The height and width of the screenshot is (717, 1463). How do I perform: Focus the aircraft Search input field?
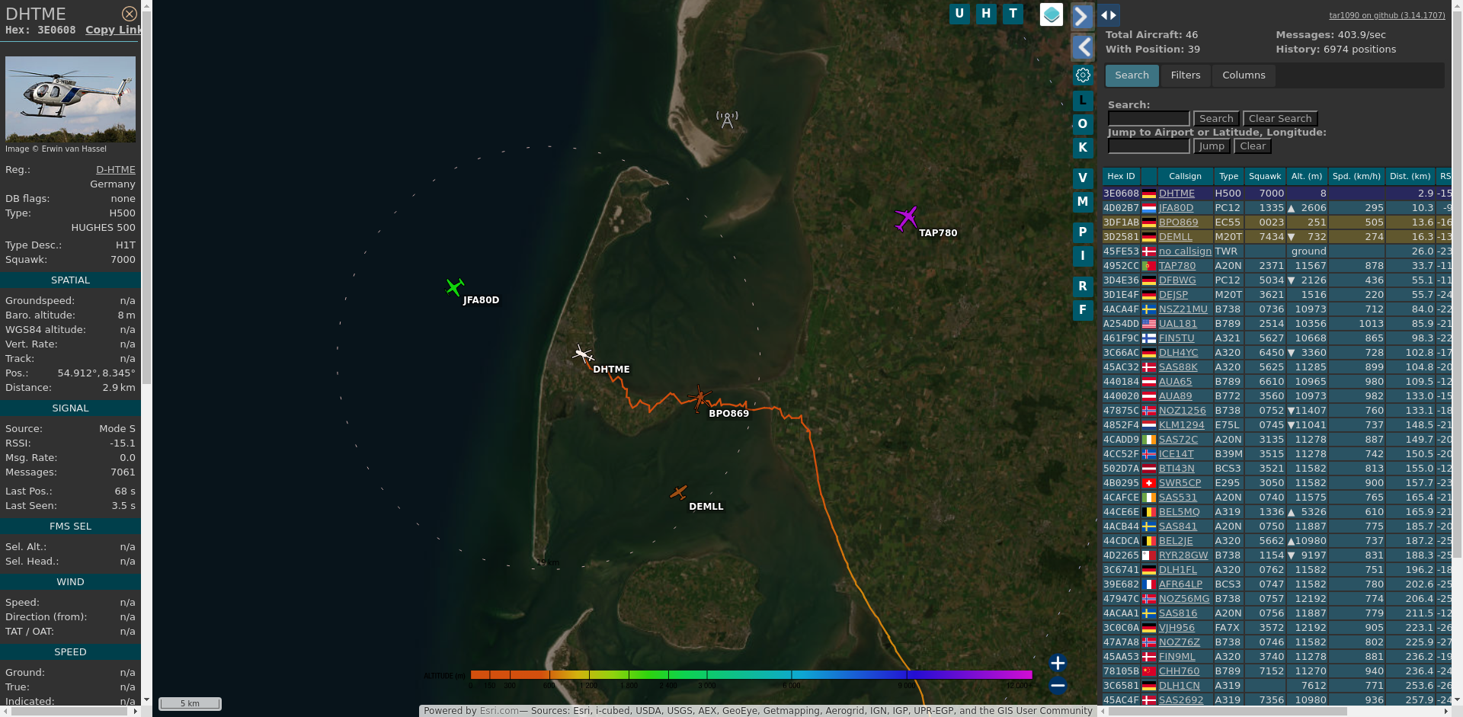(1148, 119)
